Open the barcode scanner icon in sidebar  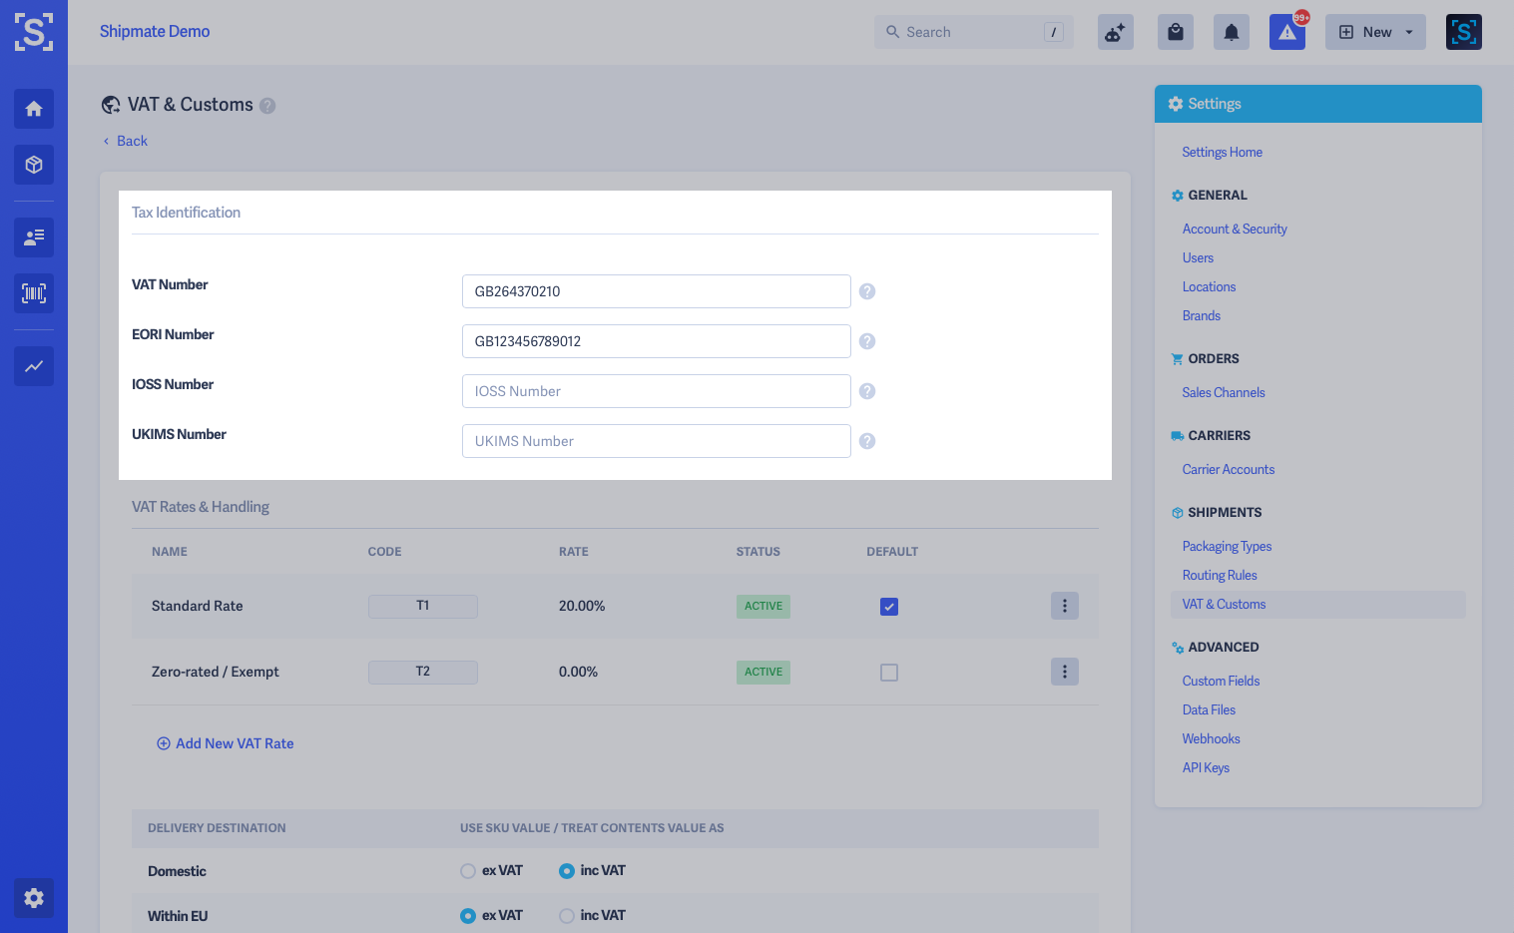tap(34, 293)
